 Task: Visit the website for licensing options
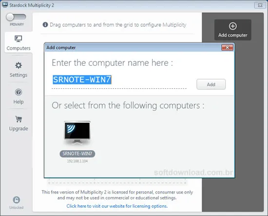click(x=117, y=206)
